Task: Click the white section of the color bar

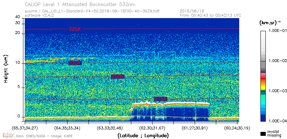Action: click(263, 44)
